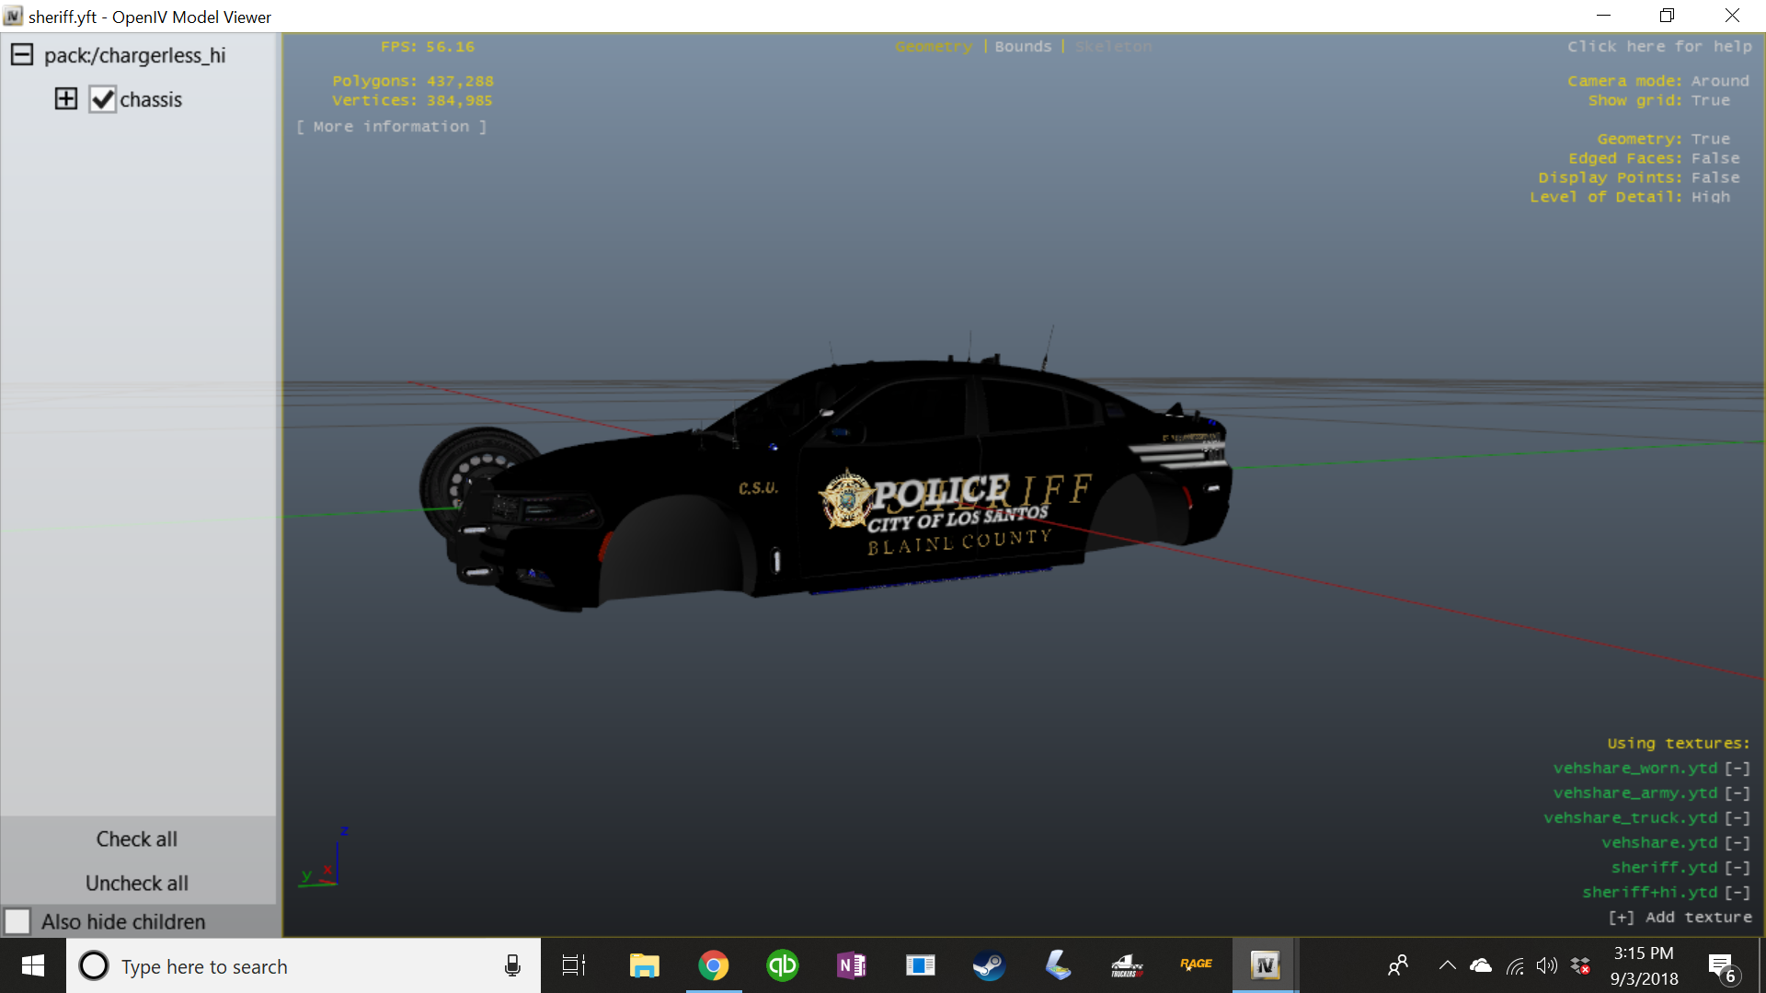
Task: Remove the vehshare_worn.ytd texture with [-]
Action: tap(1737, 769)
